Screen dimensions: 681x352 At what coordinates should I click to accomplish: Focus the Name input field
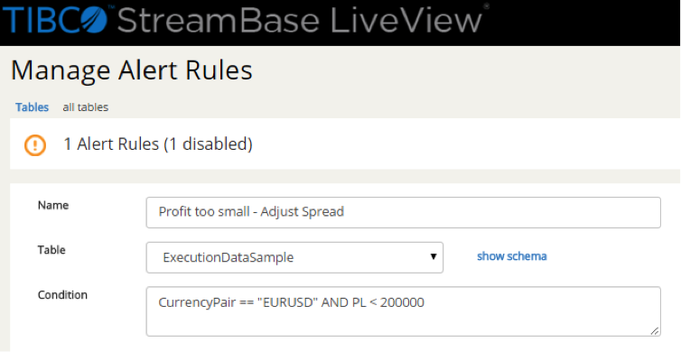click(403, 212)
